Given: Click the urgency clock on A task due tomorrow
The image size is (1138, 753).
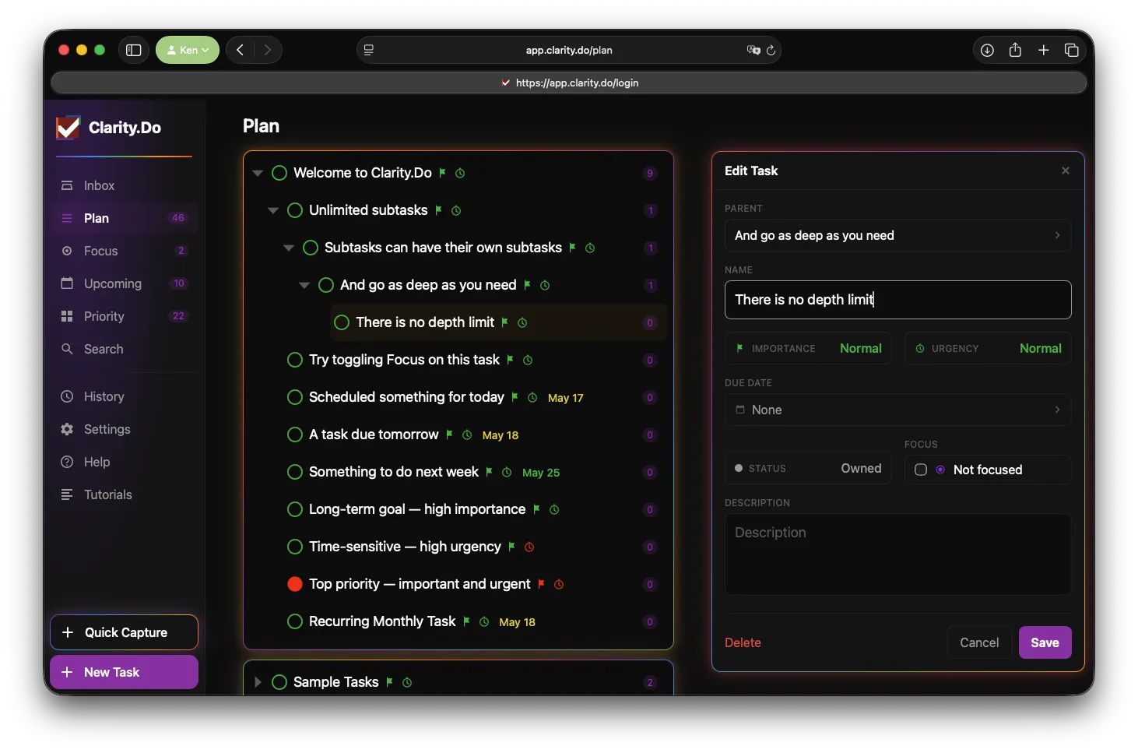Looking at the screenshot, I should coord(467,435).
